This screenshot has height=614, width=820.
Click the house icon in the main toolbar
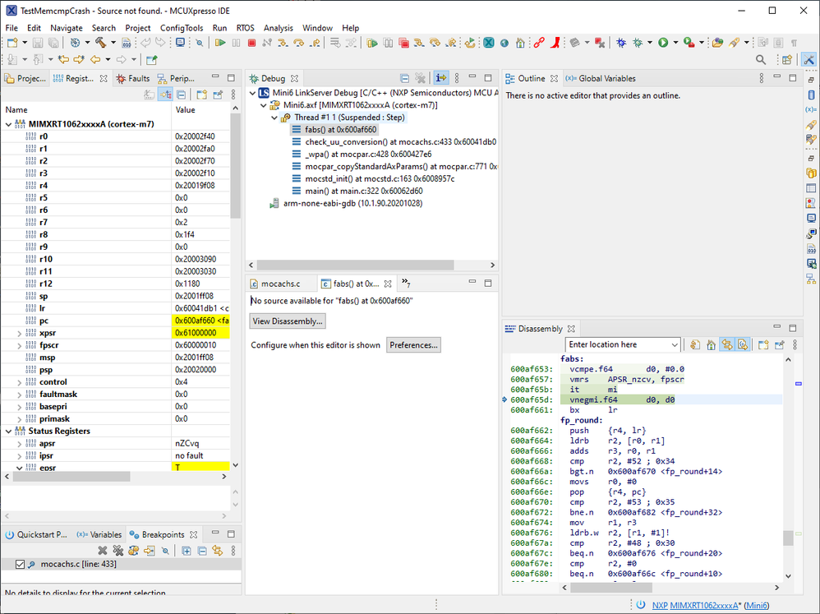coord(520,43)
